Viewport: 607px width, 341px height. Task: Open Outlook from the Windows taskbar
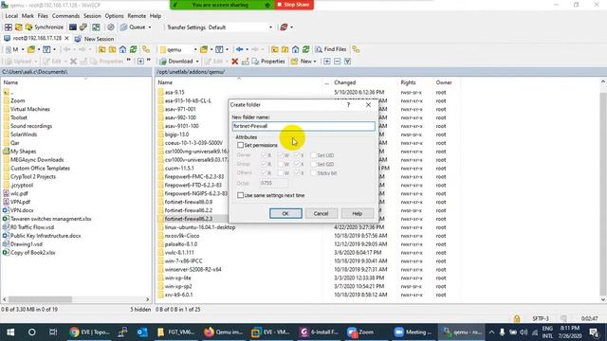142,332
